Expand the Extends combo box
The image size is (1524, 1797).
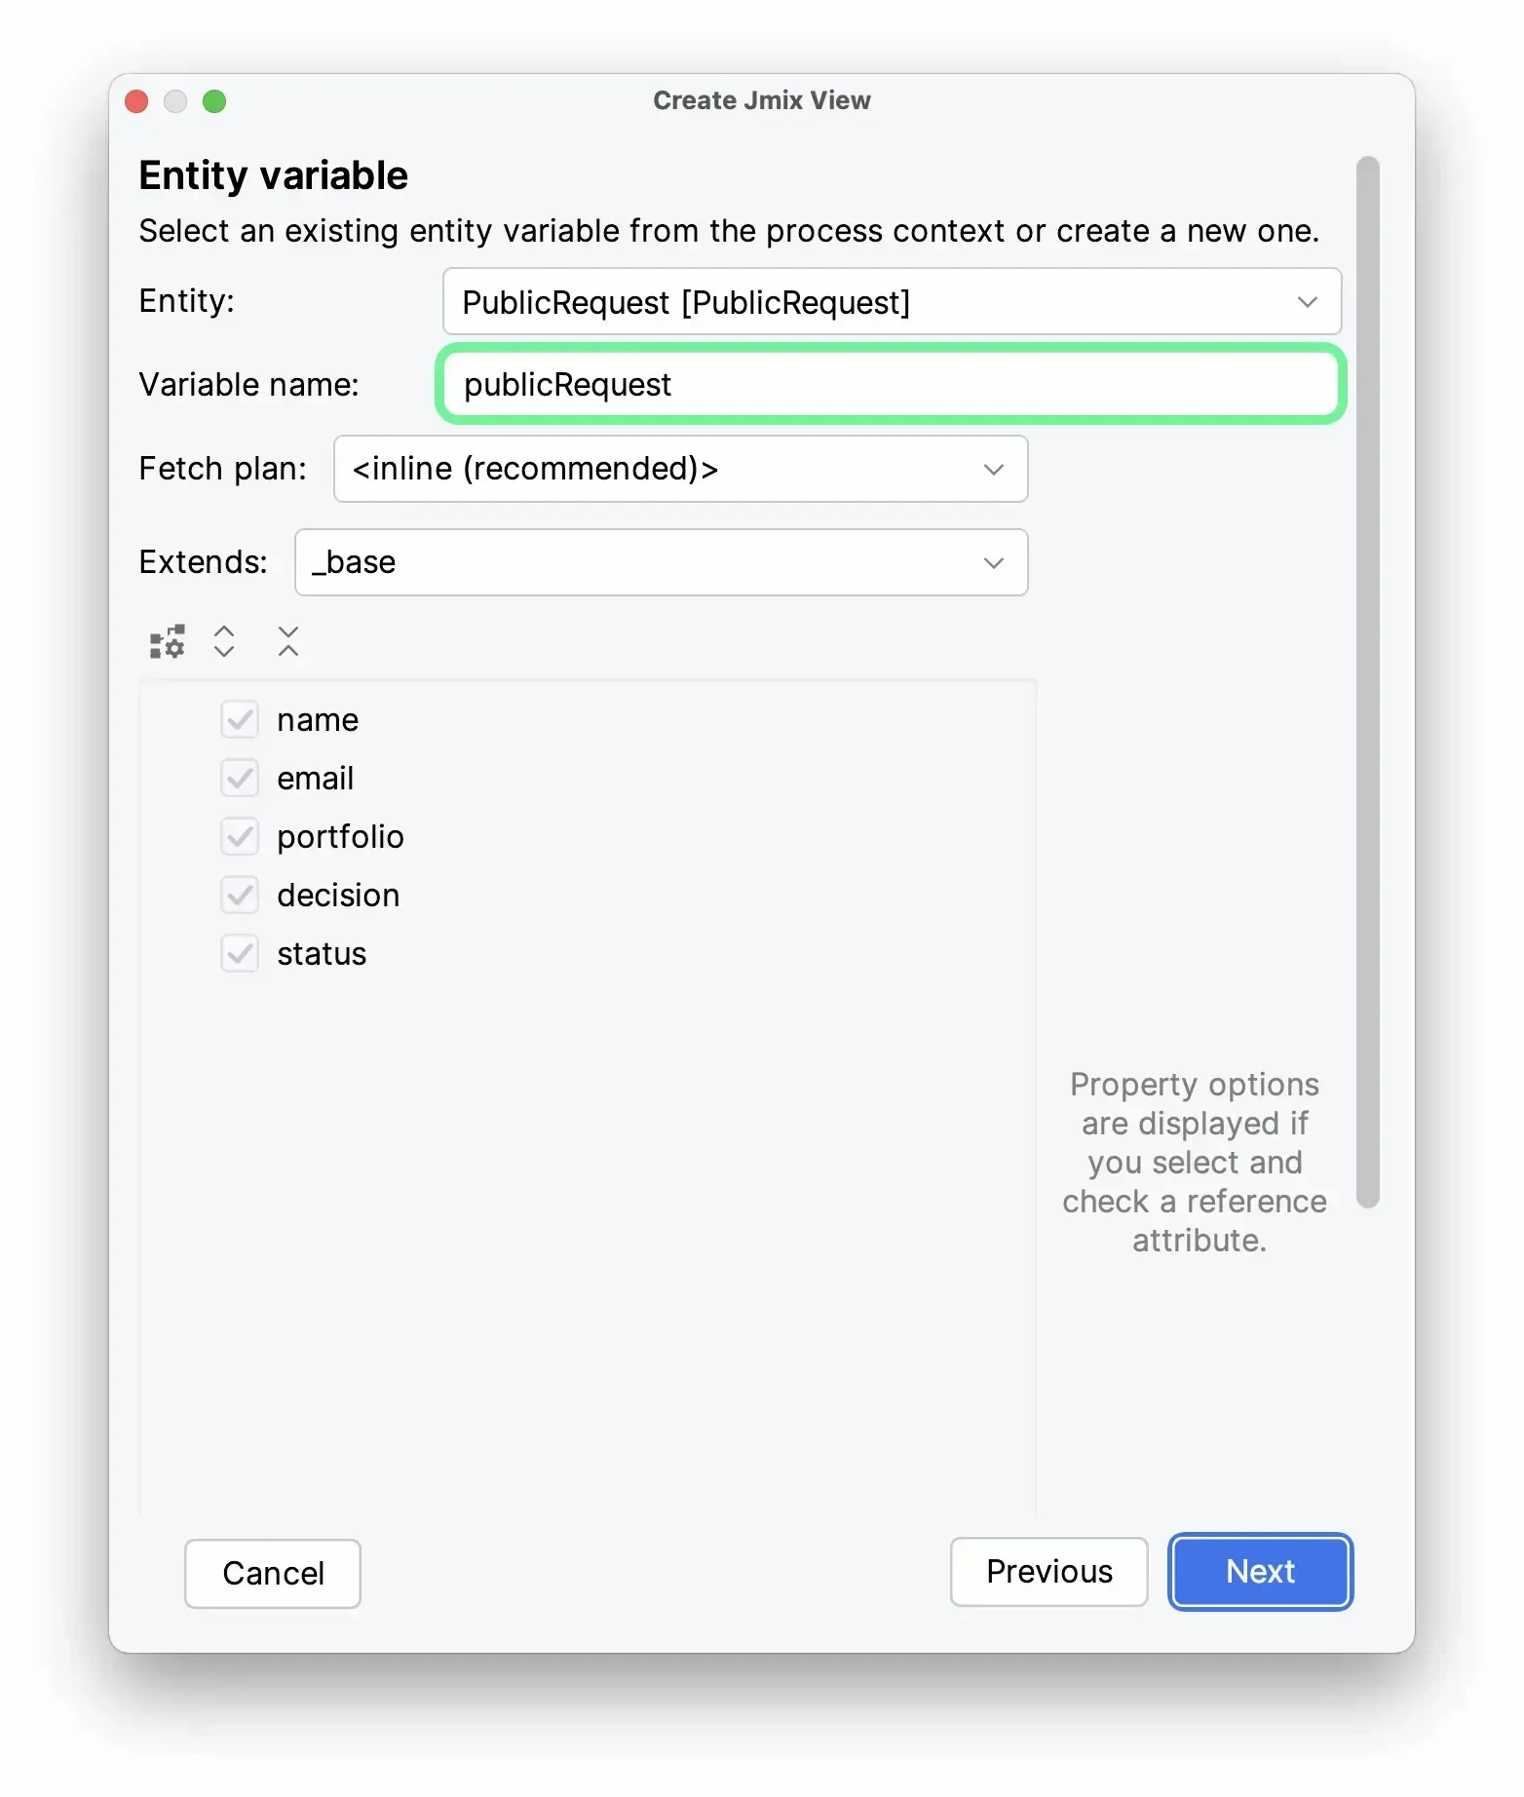coord(661,562)
